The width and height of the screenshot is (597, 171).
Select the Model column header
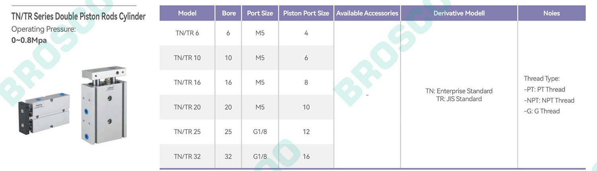[x=187, y=13]
